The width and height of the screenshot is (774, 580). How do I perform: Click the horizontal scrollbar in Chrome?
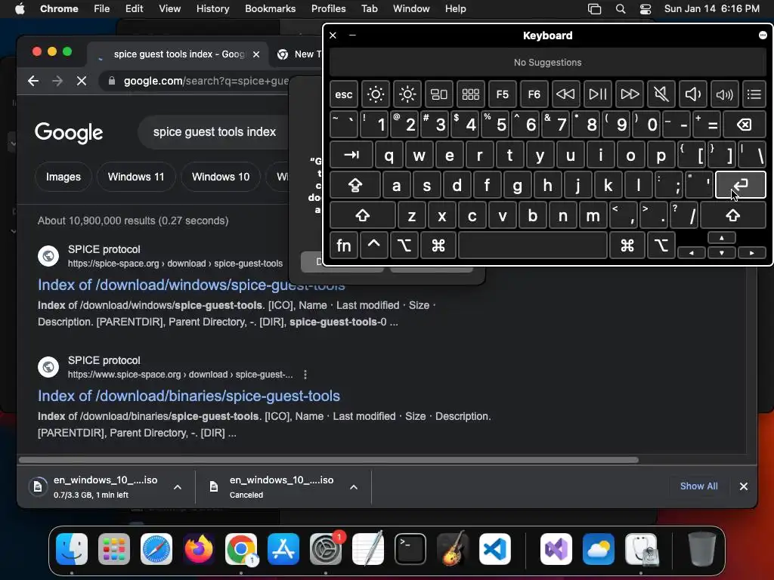click(328, 460)
